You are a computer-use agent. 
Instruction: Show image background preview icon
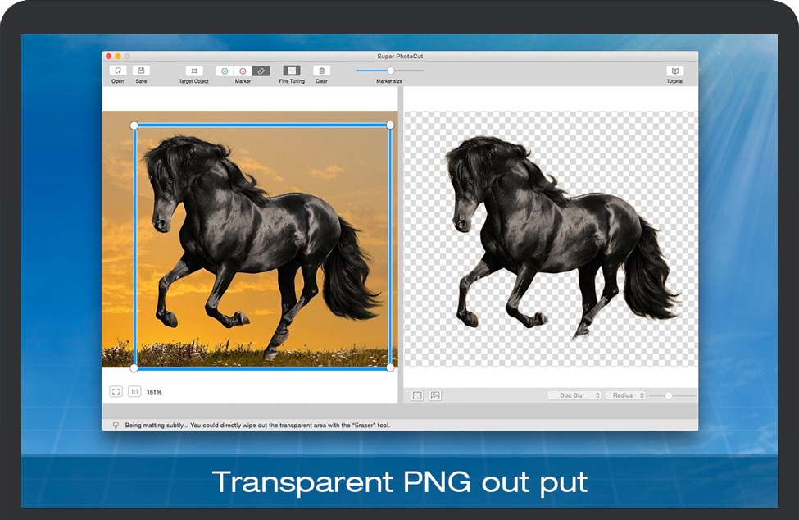[435, 395]
